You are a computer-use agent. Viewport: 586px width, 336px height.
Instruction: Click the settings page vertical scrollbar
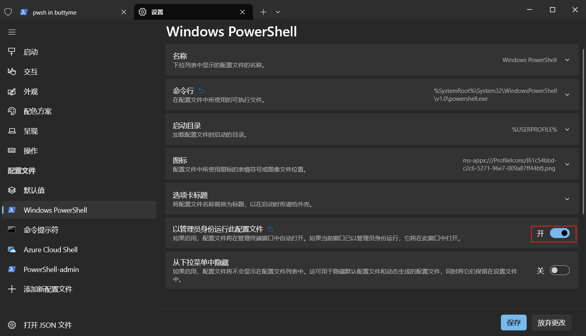tap(583, 119)
